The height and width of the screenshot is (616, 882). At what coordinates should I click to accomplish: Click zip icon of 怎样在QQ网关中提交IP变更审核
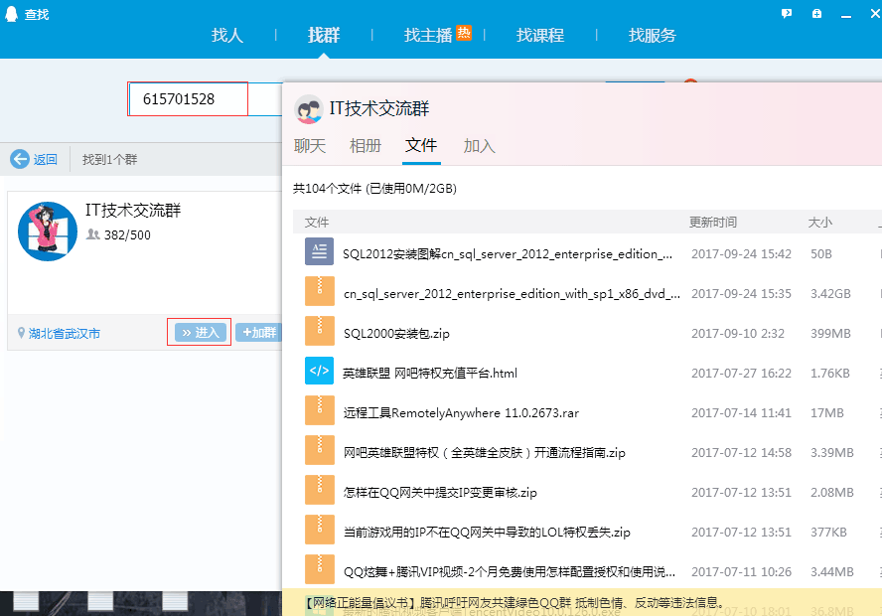(x=320, y=490)
